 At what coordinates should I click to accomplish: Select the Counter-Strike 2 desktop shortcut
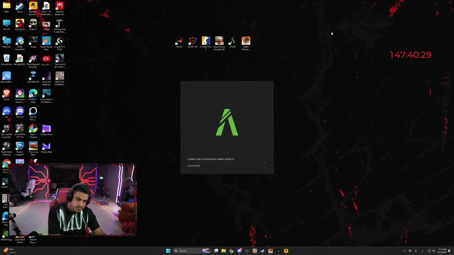coord(206,44)
